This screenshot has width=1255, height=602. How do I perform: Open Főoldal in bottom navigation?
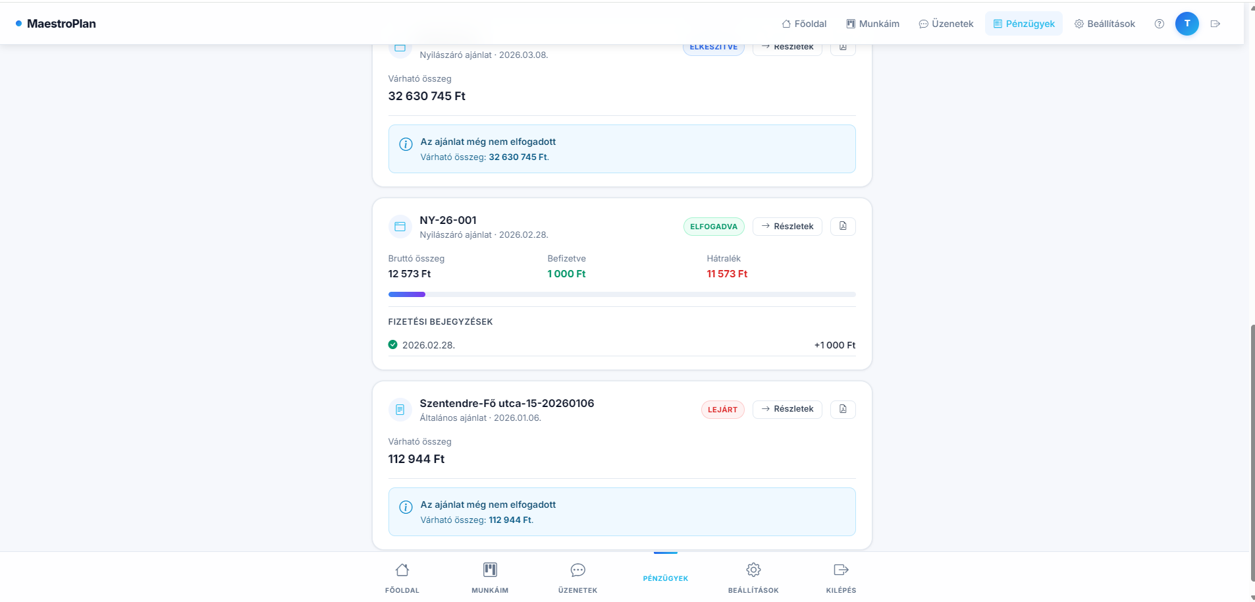[x=402, y=578]
